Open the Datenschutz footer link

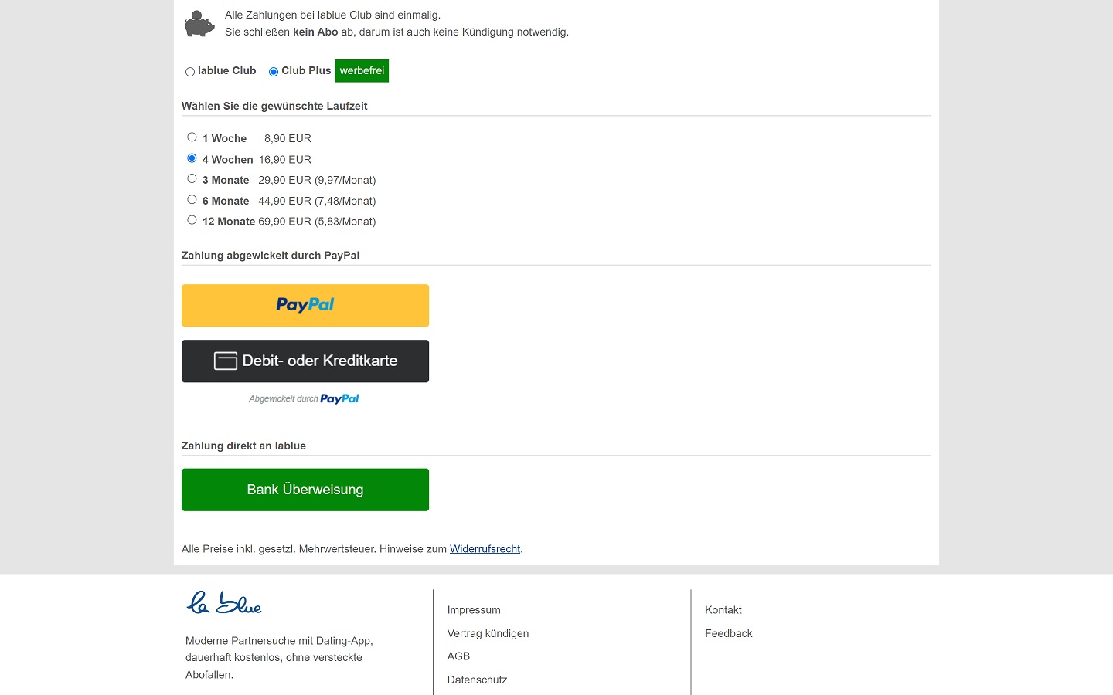tap(477, 680)
